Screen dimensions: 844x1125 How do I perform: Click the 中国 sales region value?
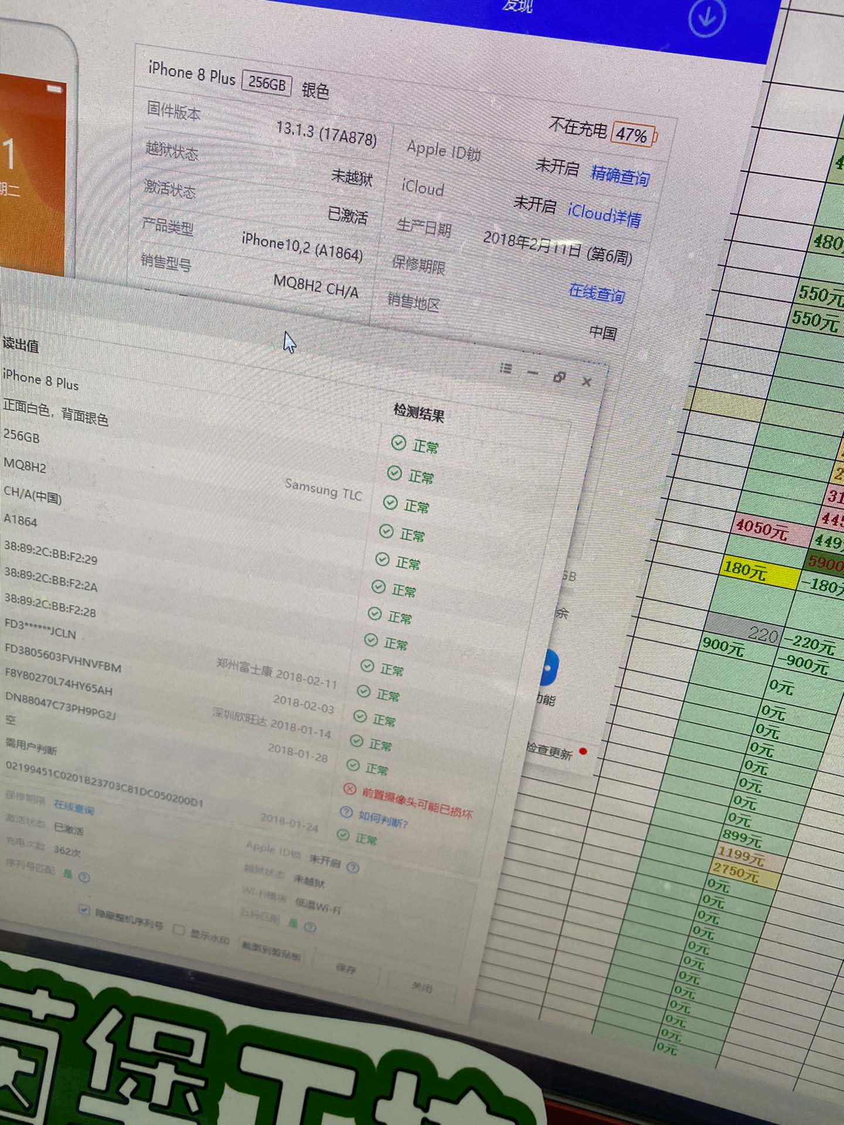tap(604, 333)
